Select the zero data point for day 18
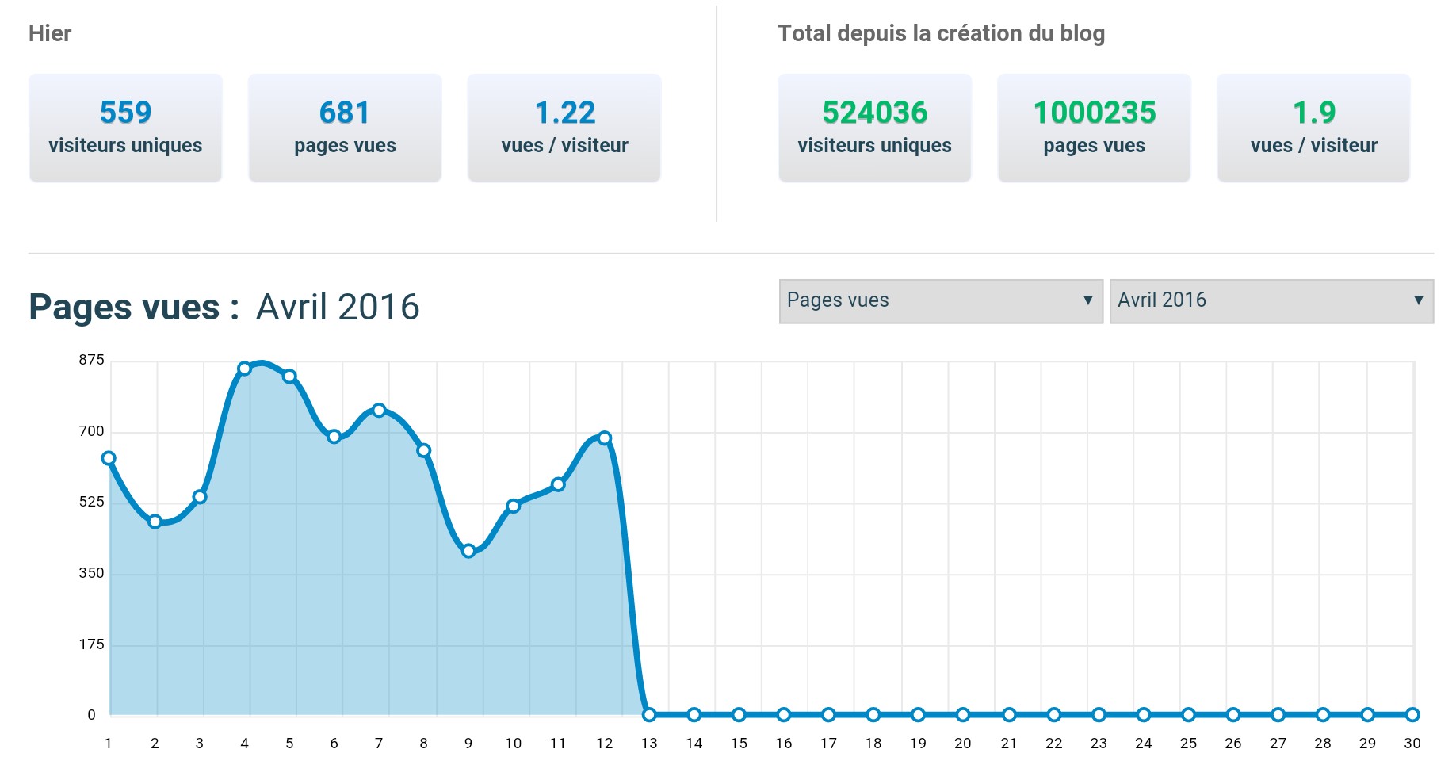Image resolution: width=1456 pixels, height=776 pixels. tap(873, 715)
